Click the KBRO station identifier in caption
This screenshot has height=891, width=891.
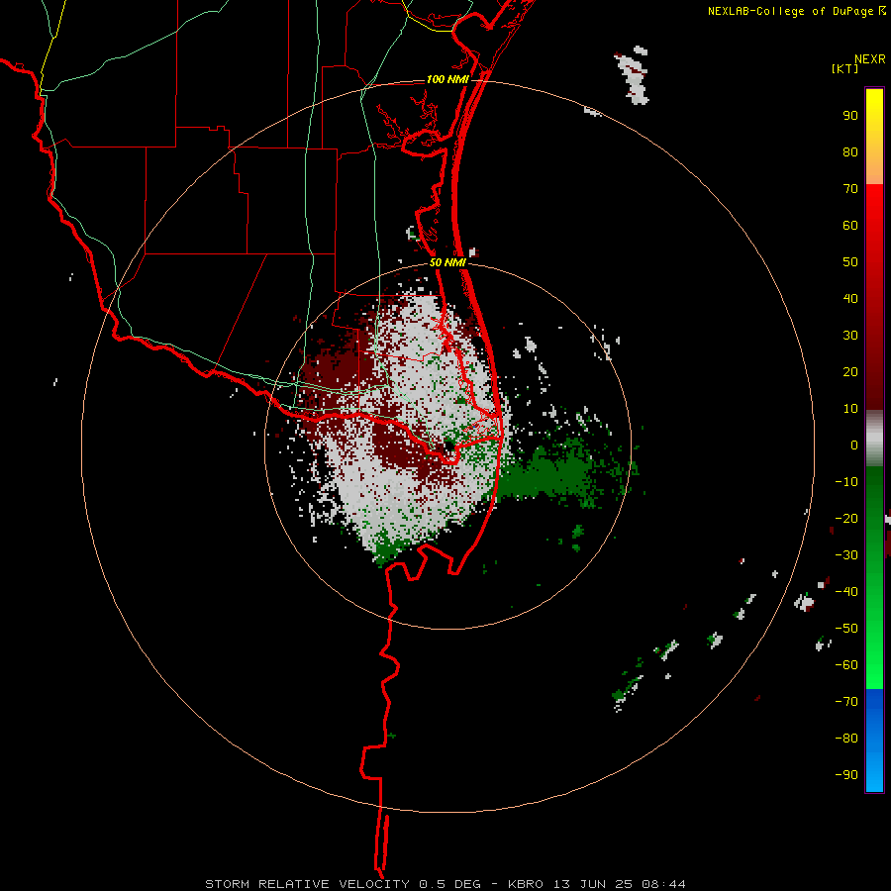tap(528, 884)
